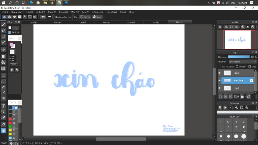This screenshot has height=145, width=258.
Task: Click the Redo arrow
Action: 49,17
